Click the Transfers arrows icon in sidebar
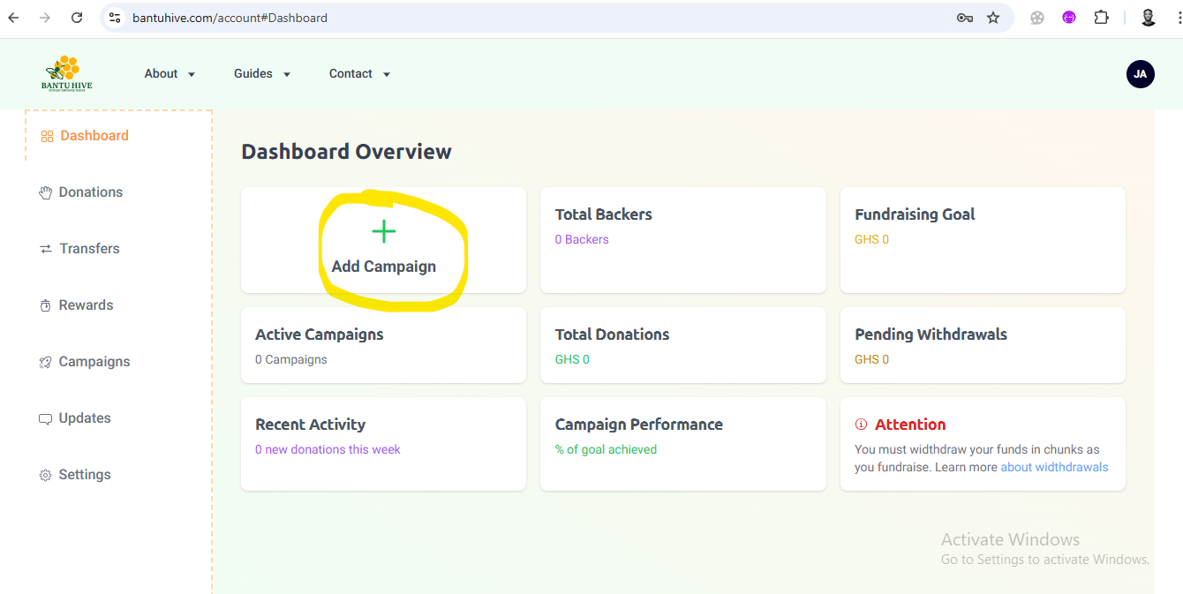The height and width of the screenshot is (594, 1183). (x=46, y=249)
